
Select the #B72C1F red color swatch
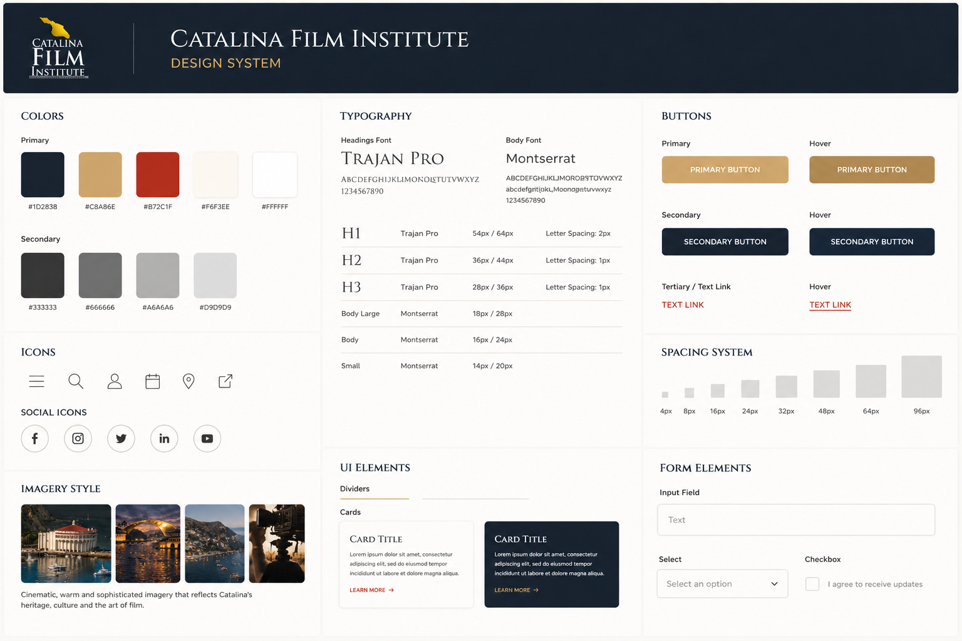pos(158,175)
